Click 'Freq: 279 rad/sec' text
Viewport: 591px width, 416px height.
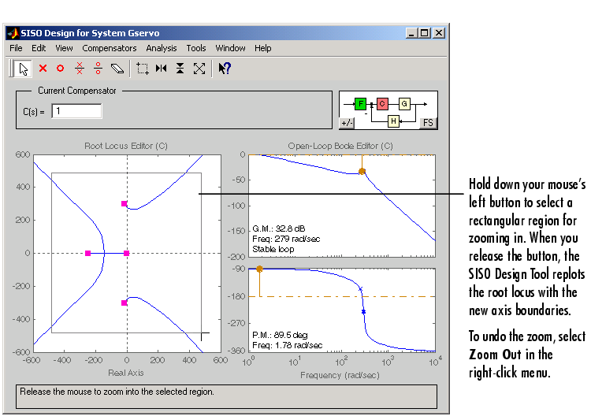[286, 239]
